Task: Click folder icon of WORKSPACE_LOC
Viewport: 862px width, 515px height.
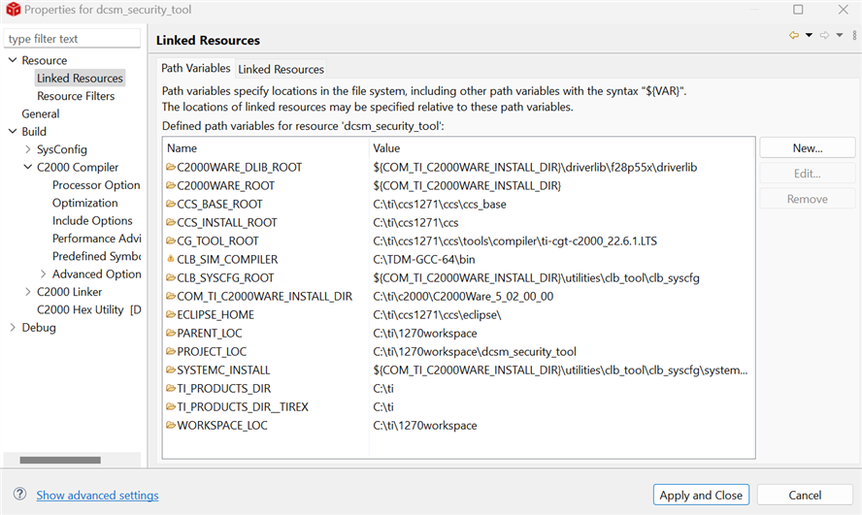Action: [x=171, y=425]
